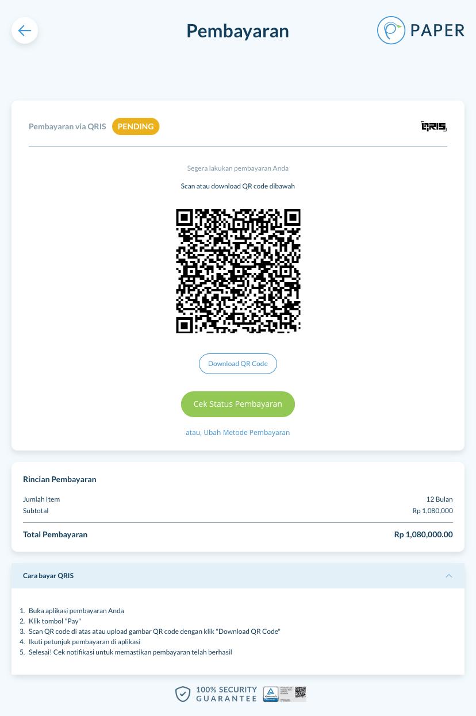
Task: Click the 12 Bulan item count
Action: [x=439, y=499]
